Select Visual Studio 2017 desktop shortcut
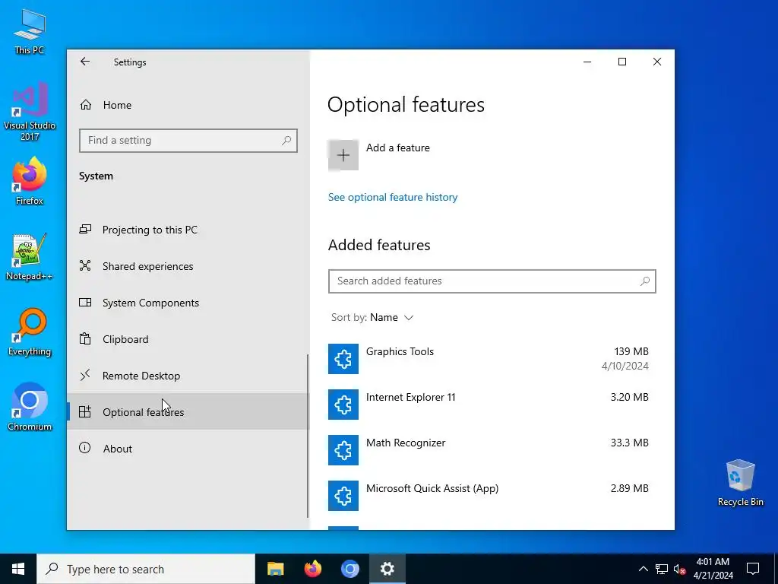 (30, 111)
